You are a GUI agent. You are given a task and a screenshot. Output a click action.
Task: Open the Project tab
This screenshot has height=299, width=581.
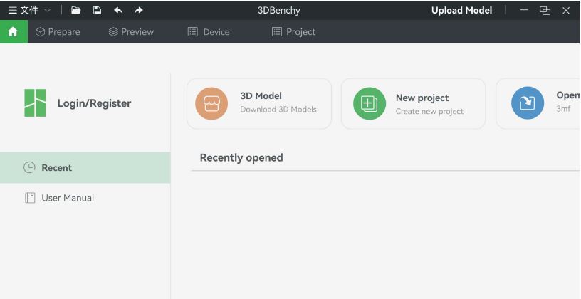point(293,31)
